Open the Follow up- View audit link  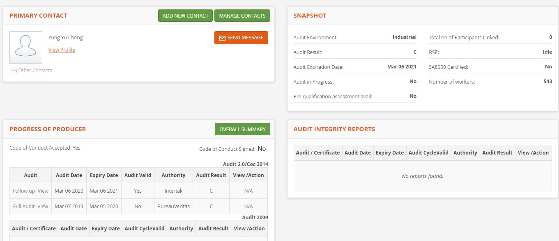pyautogui.click(x=30, y=191)
